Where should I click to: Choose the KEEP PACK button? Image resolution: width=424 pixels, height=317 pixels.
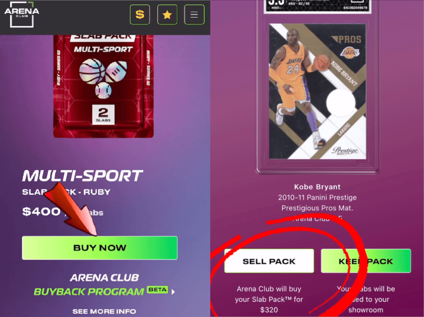(366, 261)
